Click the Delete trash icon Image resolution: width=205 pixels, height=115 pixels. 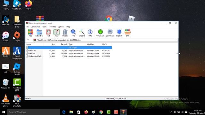tap(65, 33)
